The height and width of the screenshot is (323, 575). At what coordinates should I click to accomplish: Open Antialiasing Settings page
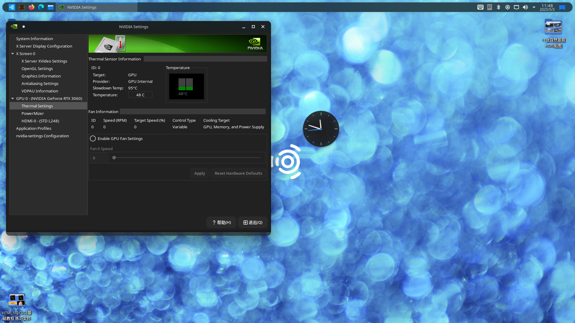(40, 83)
